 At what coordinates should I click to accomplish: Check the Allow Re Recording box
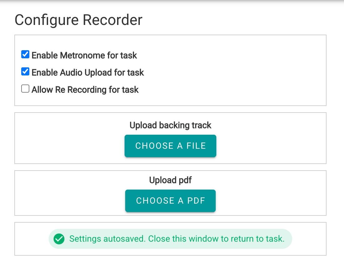click(x=25, y=89)
